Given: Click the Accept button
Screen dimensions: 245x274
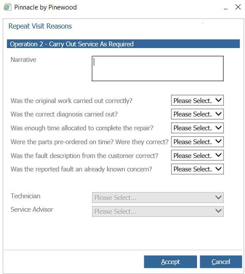Looking at the screenshot, I should 170,262.
